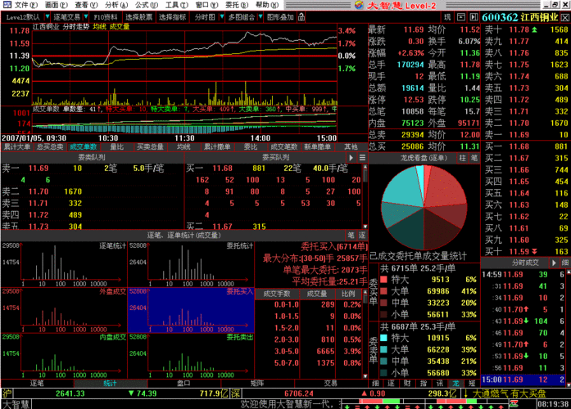The image size is (571, 409).
Task: Close the 600362 江西铜业 quote panel
Action: [x=565, y=17]
